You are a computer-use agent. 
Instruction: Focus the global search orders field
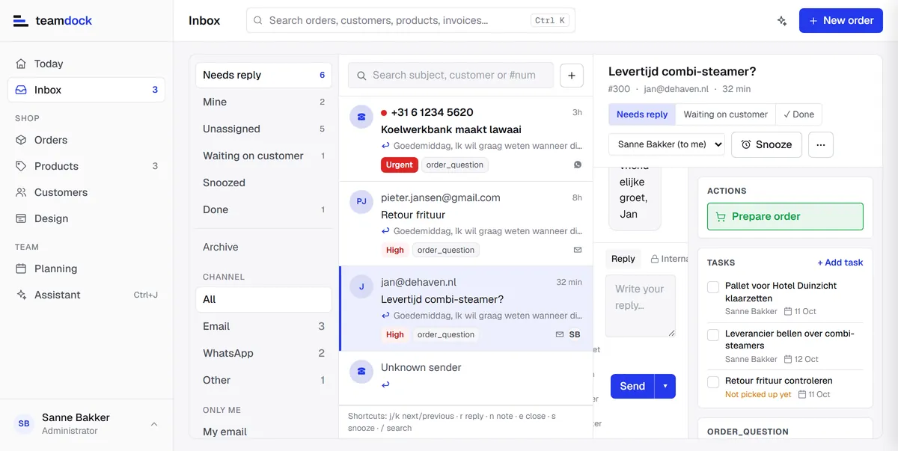411,21
